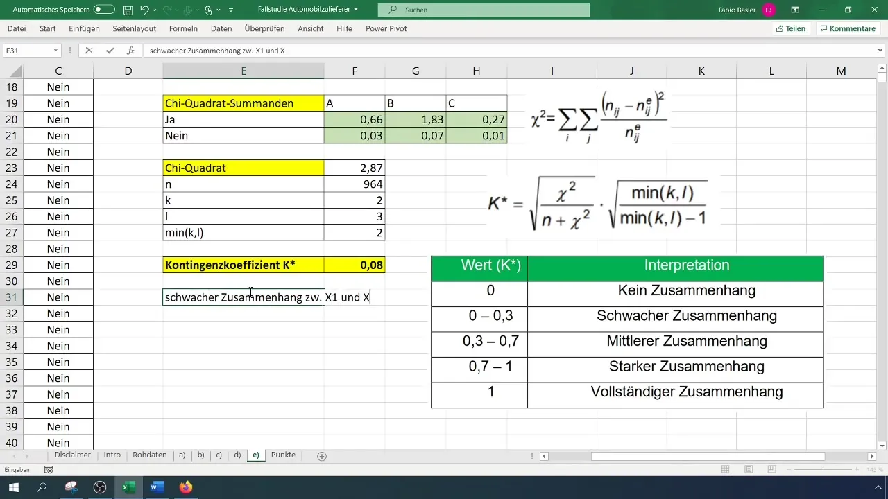
Task: Open the Name Box dropdown arrow
Action: point(55,51)
